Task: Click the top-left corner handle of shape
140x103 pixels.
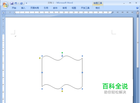Action: tap(42, 56)
